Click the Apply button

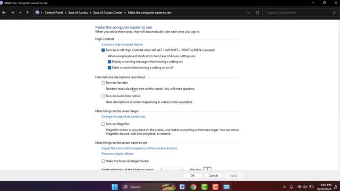[x=234, y=176]
